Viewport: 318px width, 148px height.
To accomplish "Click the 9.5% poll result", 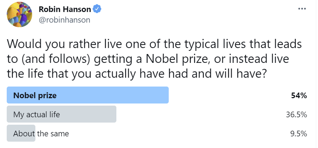I will (298, 134).
